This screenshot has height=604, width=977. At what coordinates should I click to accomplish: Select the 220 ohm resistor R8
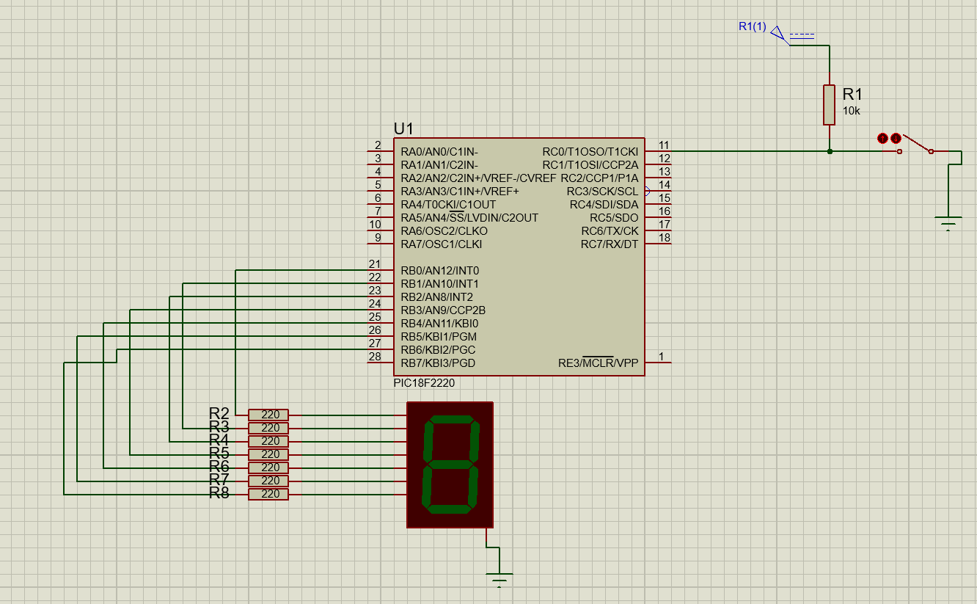click(268, 494)
